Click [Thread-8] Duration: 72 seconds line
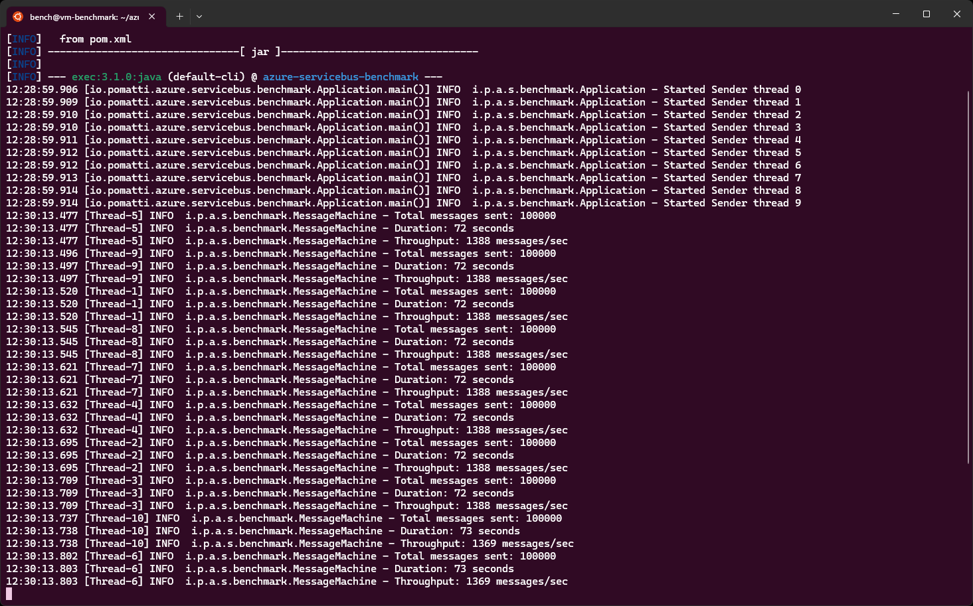 pyautogui.click(x=260, y=342)
